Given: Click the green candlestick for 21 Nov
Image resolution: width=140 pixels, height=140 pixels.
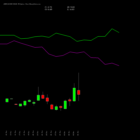Looking at the screenshot, I should pyautogui.click(x=38, y=98).
